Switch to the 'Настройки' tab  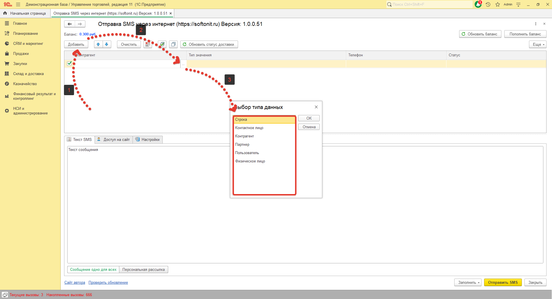tap(148, 139)
